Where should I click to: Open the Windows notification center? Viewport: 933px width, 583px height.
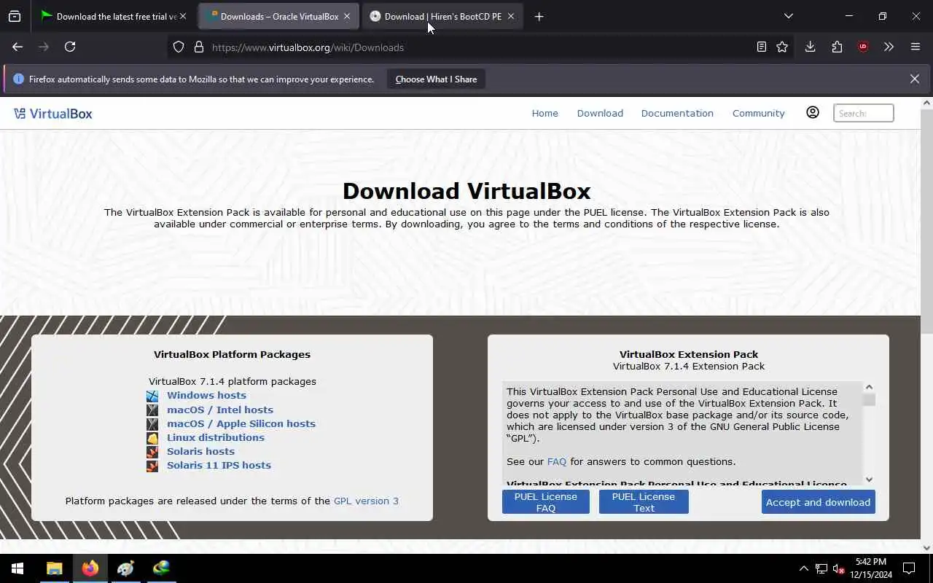pyautogui.click(x=909, y=568)
